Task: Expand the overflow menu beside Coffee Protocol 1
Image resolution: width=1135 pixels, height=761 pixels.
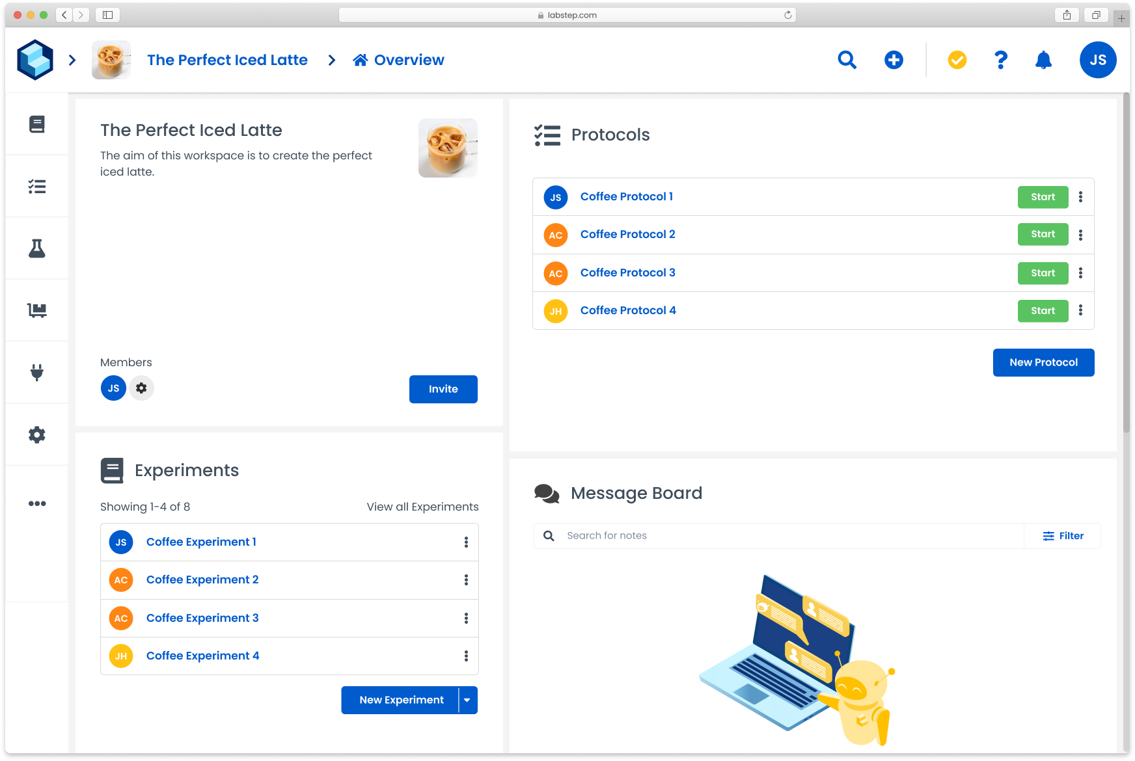Action: point(1081,196)
